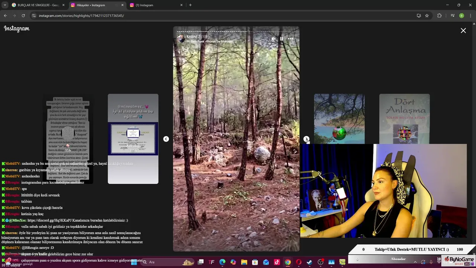Expand the tab search dropdown
This screenshot has width=476, height=268.
tap(5, 5)
